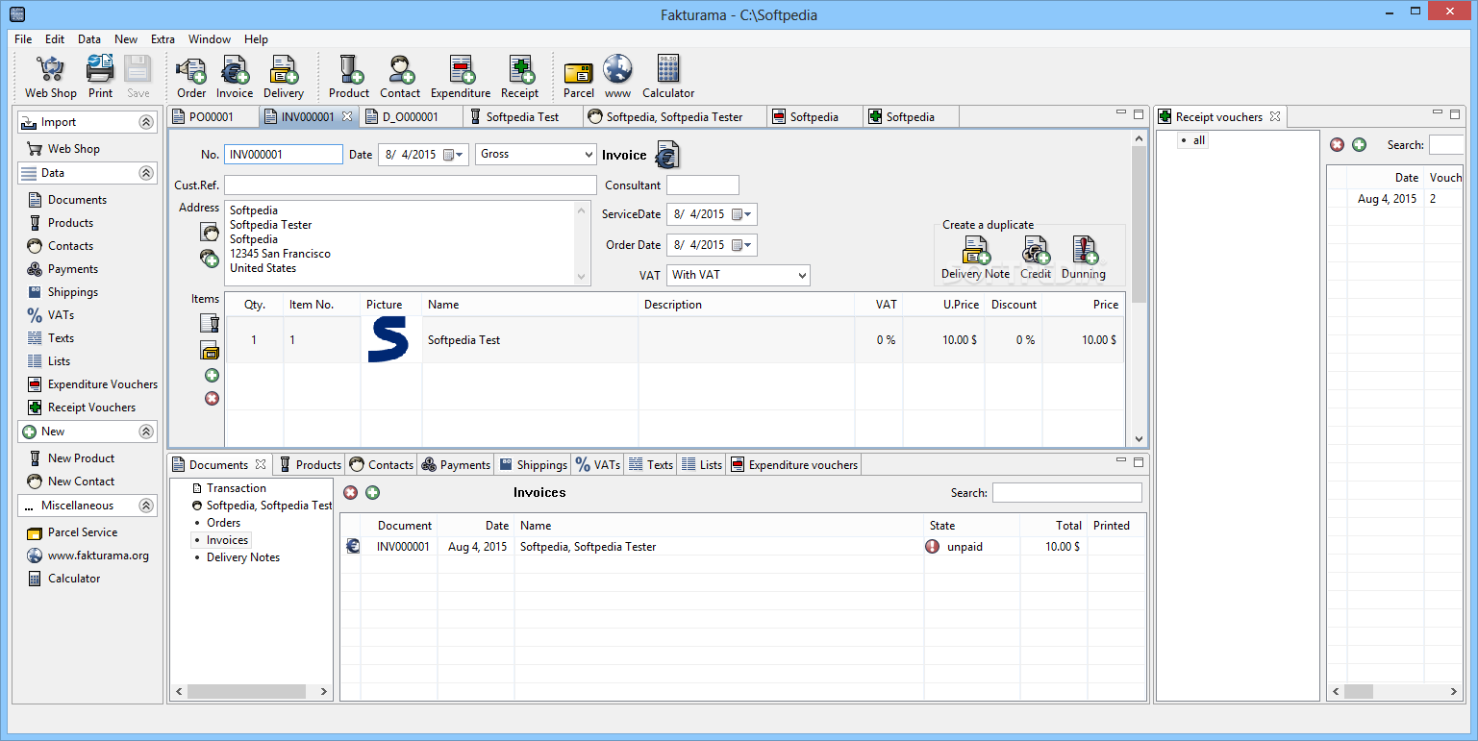Collapse the Import sidebar section

[146, 122]
